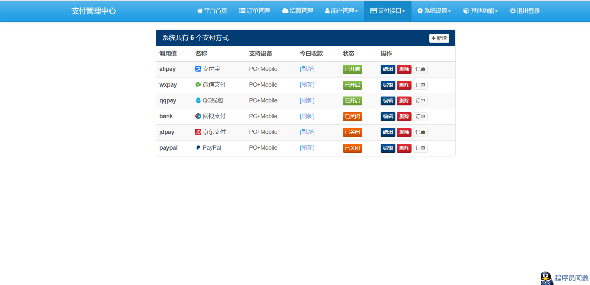Screen dimensions: 590x285
Task: Refresh today's income for jdpay
Action: [307, 132]
